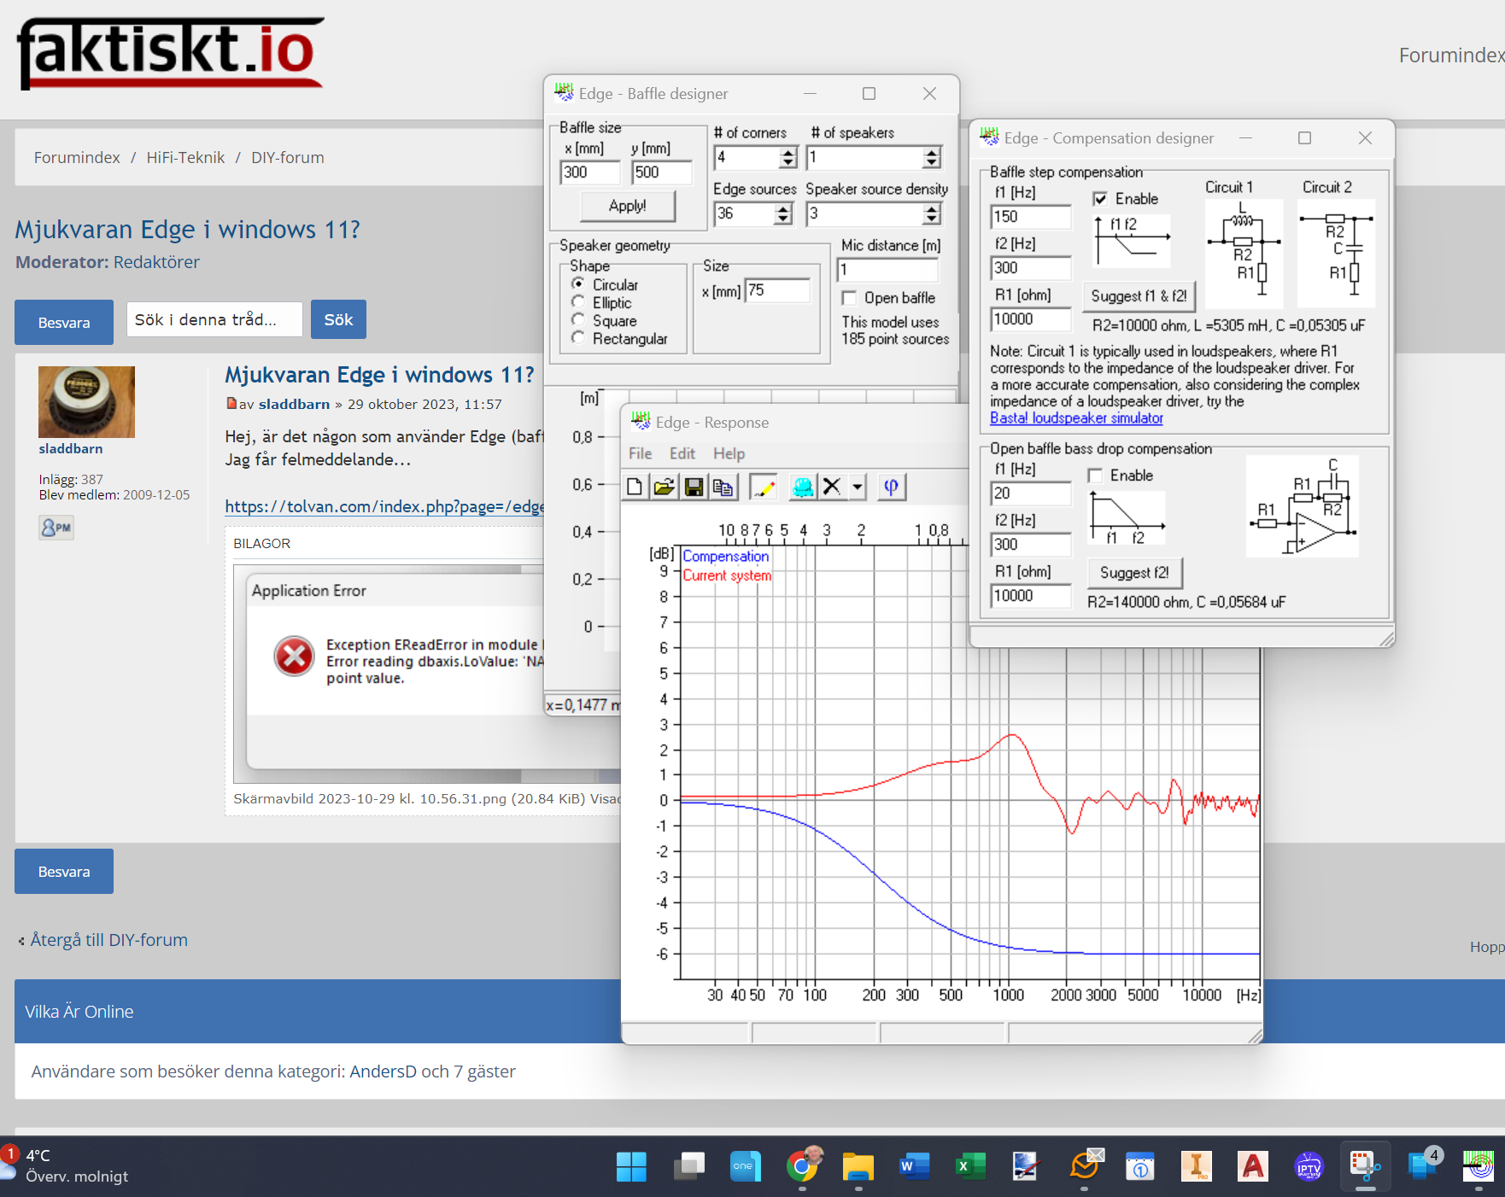The image size is (1505, 1197).
Task: Open Task View on the taskbar
Action: (688, 1166)
